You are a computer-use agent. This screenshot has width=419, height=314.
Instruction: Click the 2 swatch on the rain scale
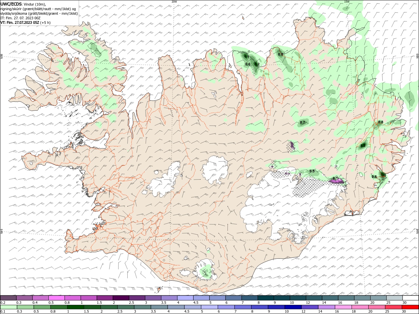pos(109,307)
